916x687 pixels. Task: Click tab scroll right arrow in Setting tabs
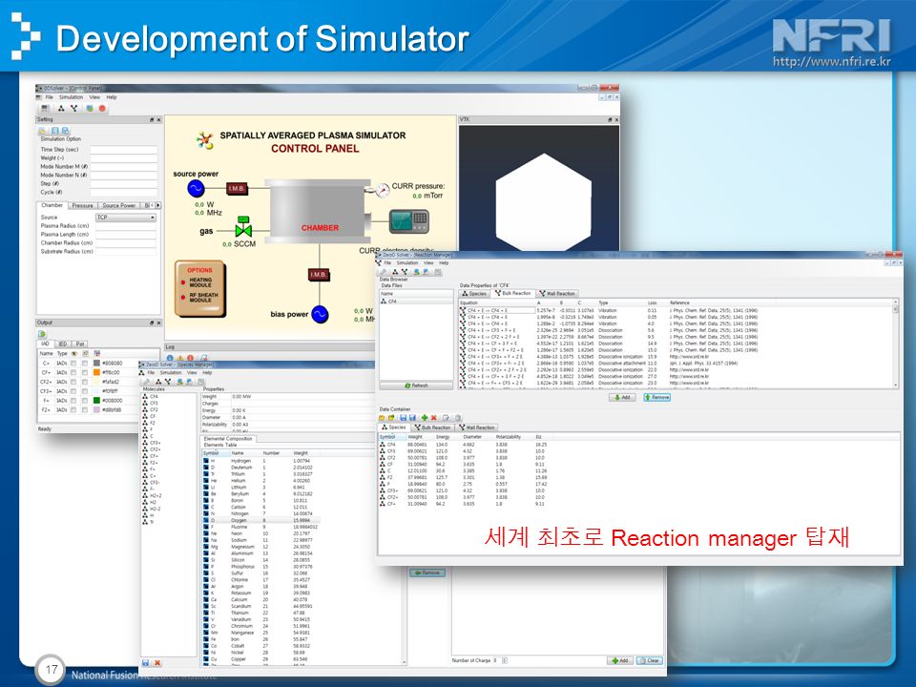[x=158, y=206]
